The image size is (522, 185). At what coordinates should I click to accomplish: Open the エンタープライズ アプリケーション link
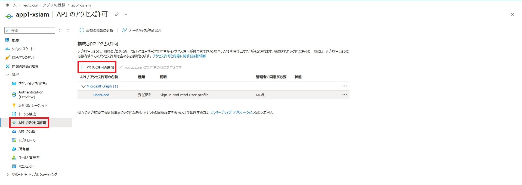click(x=231, y=112)
